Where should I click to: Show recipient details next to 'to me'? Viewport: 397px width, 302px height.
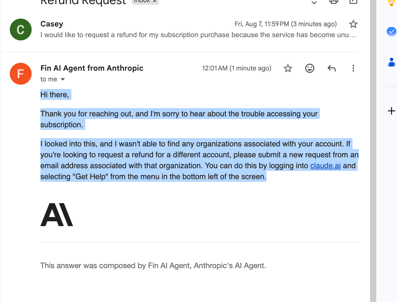click(x=63, y=79)
